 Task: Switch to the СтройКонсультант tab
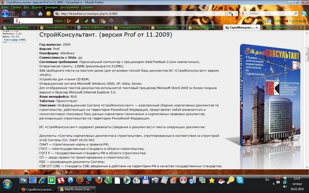tap(242, 28)
